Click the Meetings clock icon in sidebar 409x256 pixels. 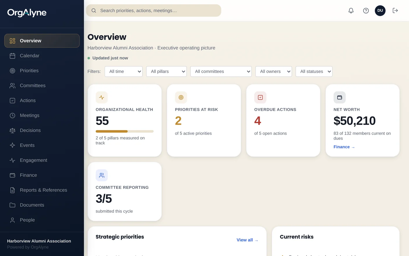coord(12,115)
